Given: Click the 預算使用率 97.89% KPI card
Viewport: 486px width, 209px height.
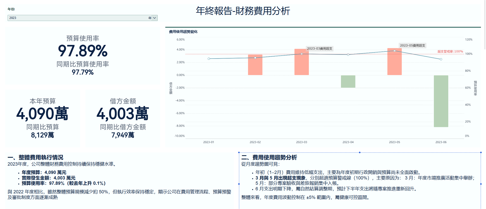Looking at the screenshot, I should tap(83, 56).
